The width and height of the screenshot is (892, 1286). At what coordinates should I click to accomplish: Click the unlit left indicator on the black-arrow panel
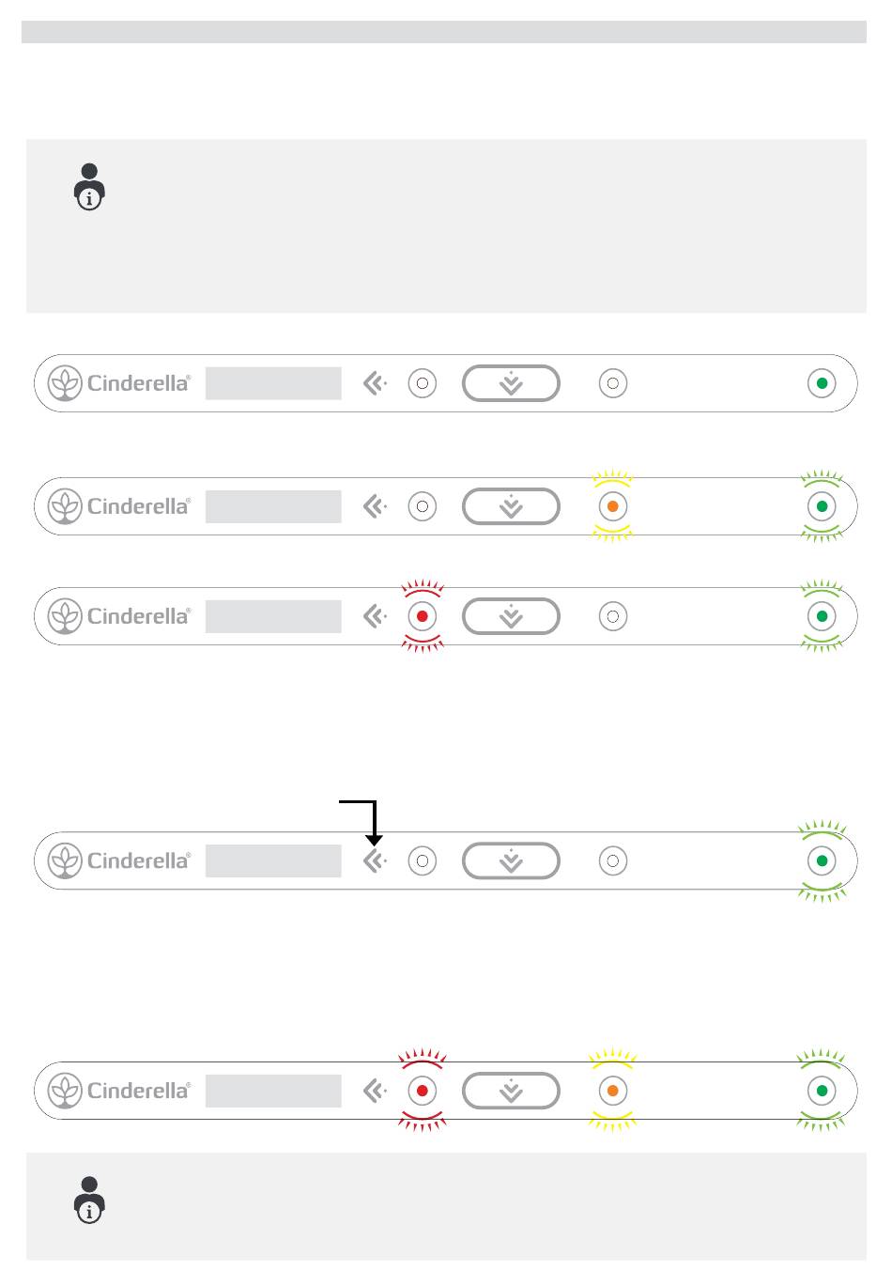pos(423,860)
